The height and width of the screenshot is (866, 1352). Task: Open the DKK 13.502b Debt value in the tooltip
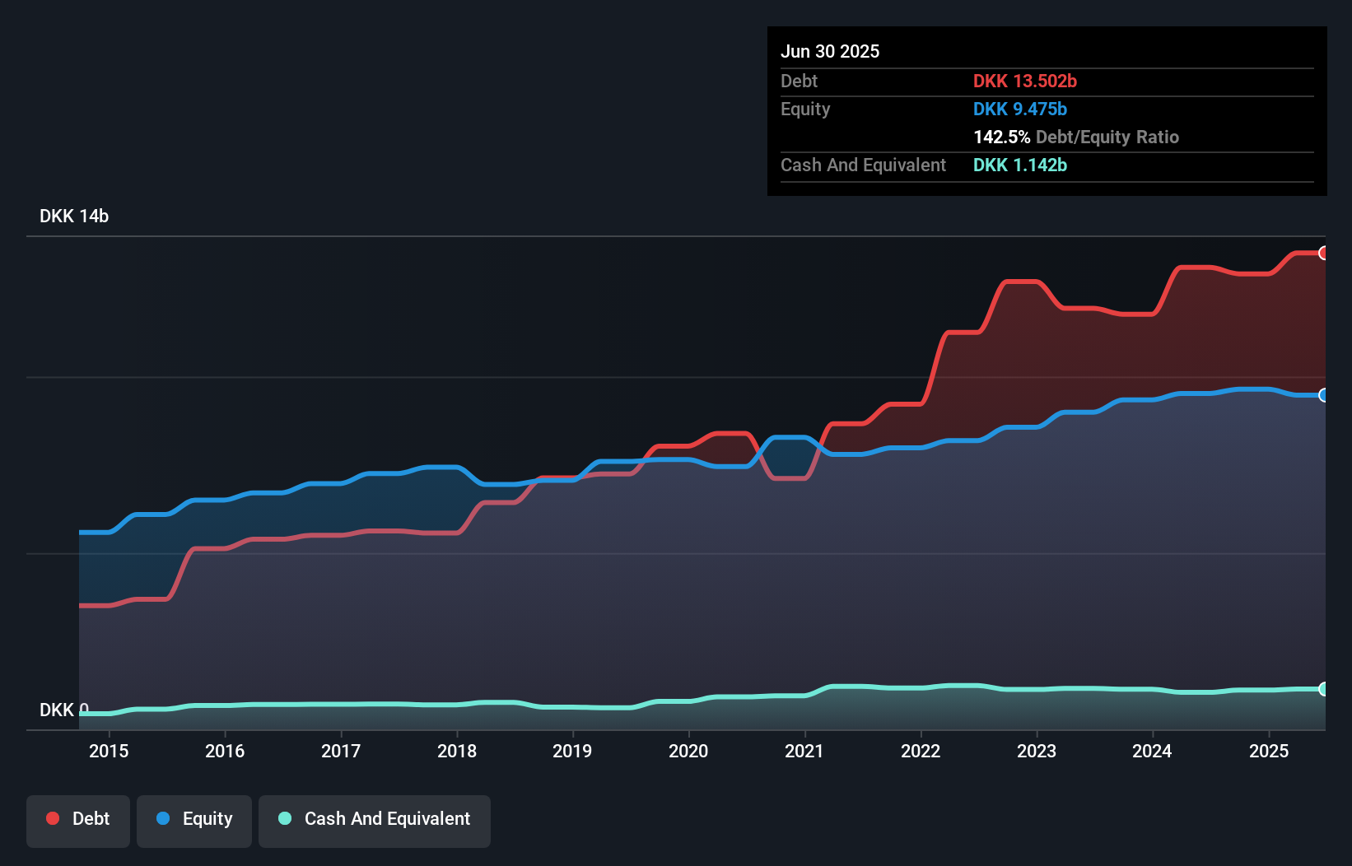[x=1025, y=81]
